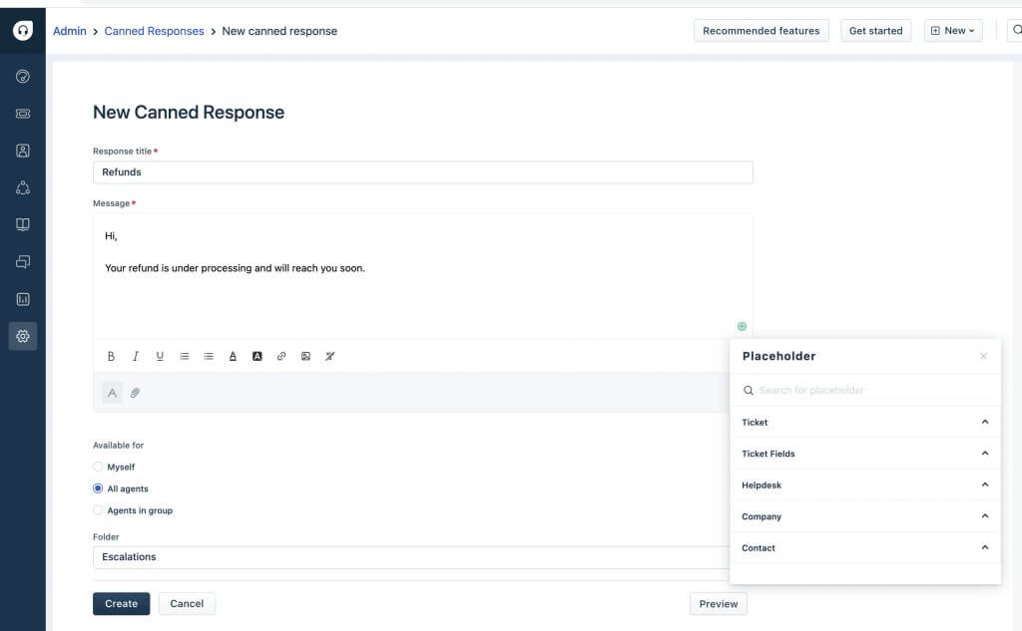The height and width of the screenshot is (631, 1022).
Task: Click the Create button
Action: click(121, 603)
